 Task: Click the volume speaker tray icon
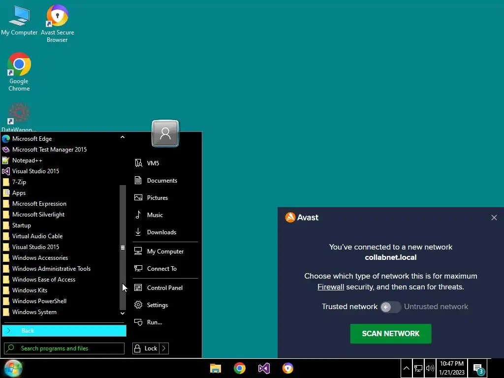click(x=430, y=368)
